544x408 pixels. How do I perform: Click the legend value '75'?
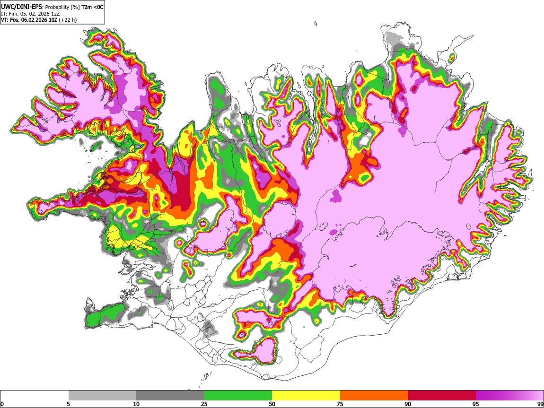[x=340, y=404]
